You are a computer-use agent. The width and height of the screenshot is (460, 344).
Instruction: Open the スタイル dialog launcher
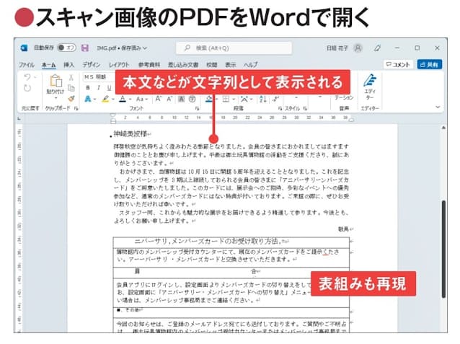[305, 109]
